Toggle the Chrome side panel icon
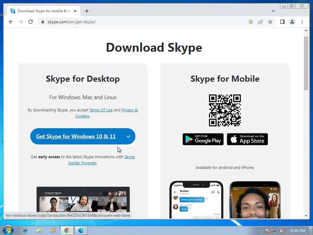The width and height of the screenshot is (313, 235). click(x=282, y=22)
